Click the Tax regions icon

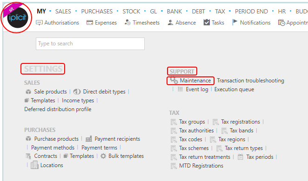pyautogui.click(x=213, y=139)
